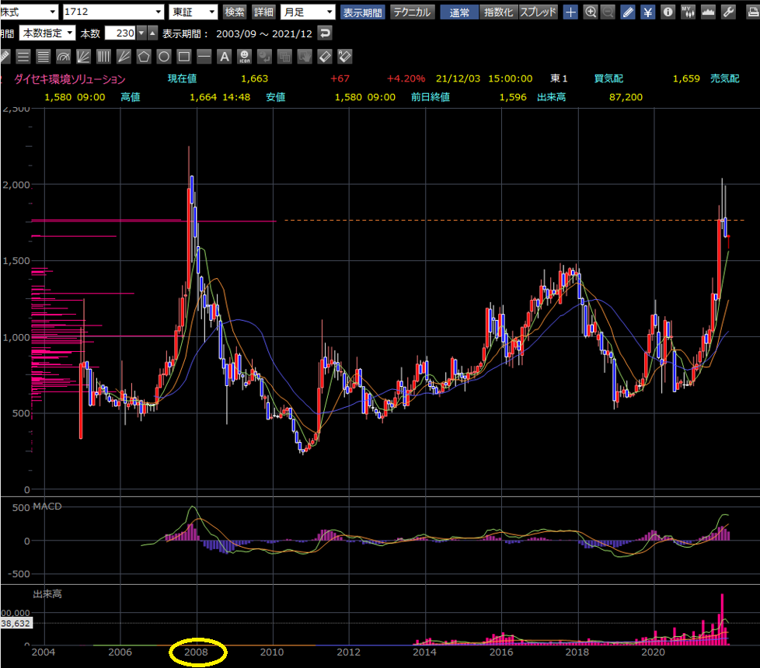Open the 月足 timeframe dropdown
Viewport: 760px width, 668px height.
308,12
